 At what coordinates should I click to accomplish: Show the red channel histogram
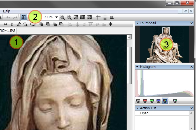[x=145, y=101]
